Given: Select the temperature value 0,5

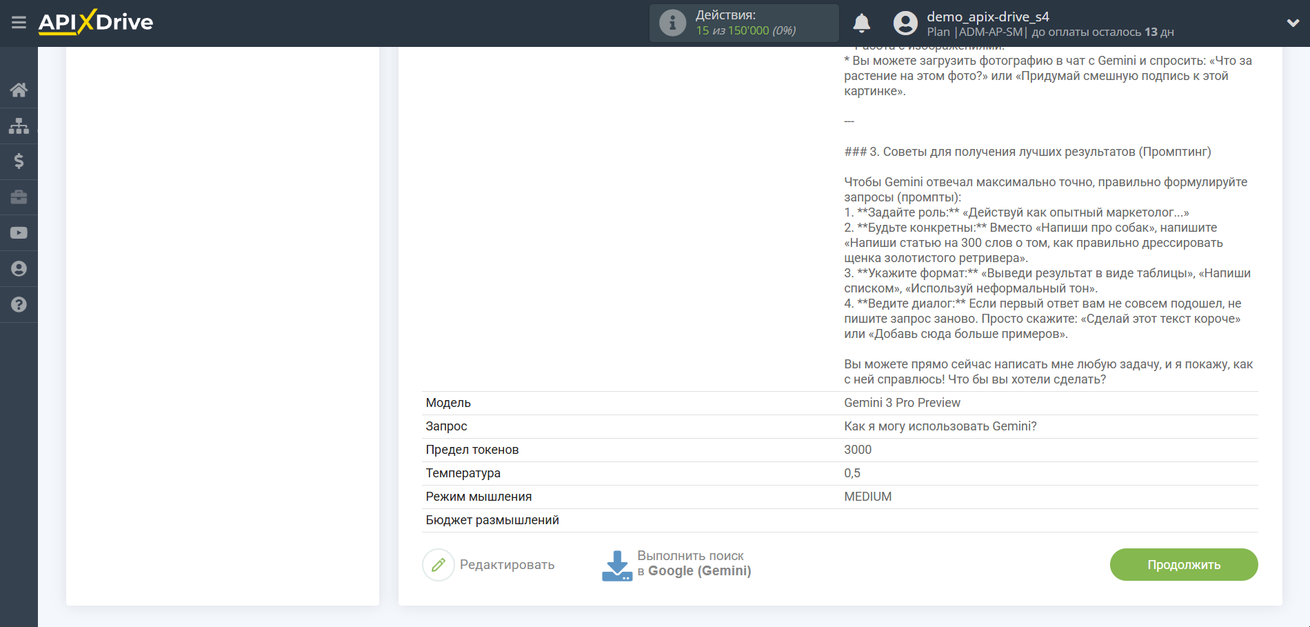Looking at the screenshot, I should click(852, 473).
